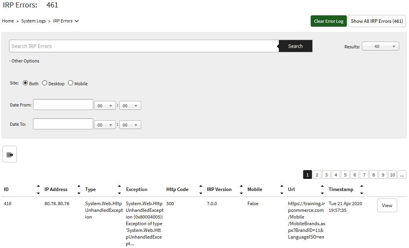Screen dimensions: 409x248
Task: View details of error 416
Action: pyautogui.click(x=387, y=206)
